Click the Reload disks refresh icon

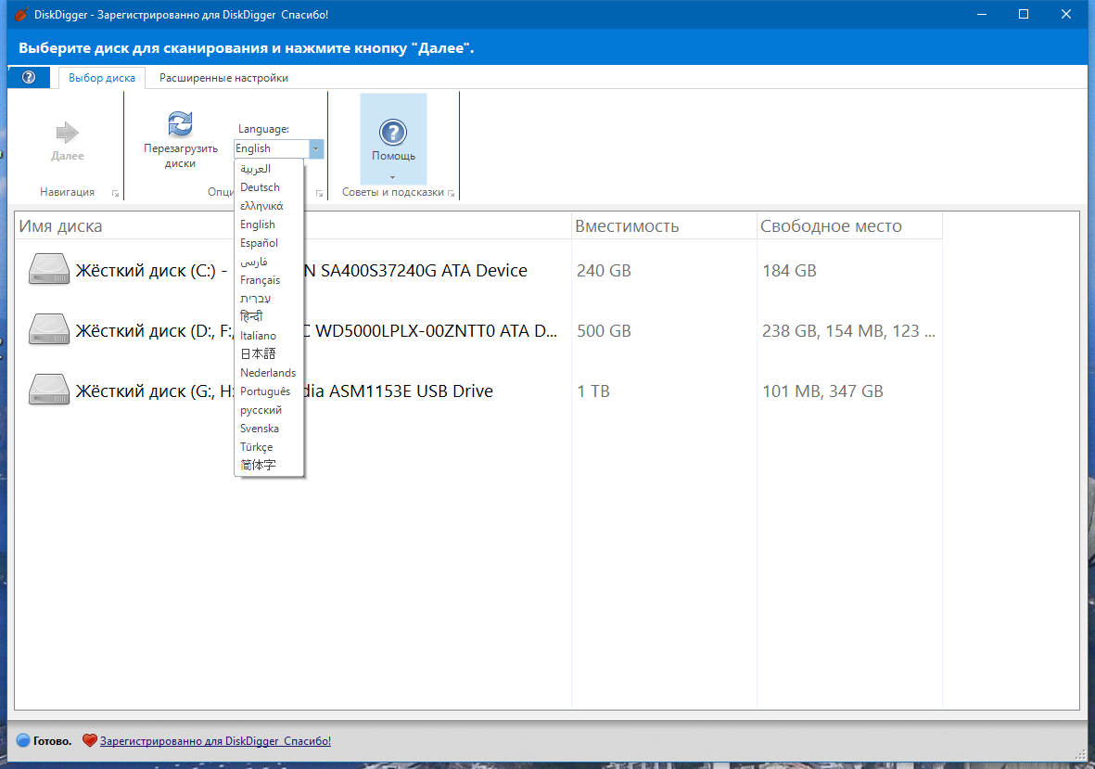[x=180, y=123]
